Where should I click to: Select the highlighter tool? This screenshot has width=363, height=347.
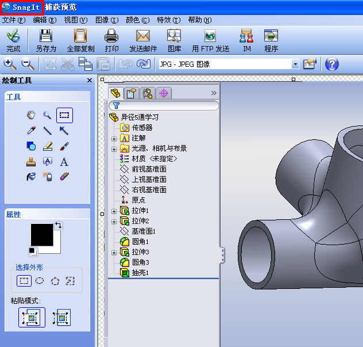(x=48, y=146)
